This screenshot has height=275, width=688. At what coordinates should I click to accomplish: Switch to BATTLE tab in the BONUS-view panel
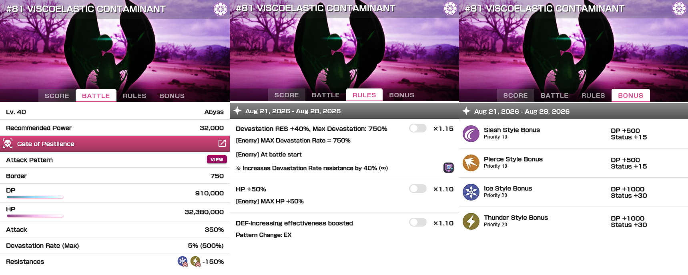pyautogui.click(x=555, y=95)
